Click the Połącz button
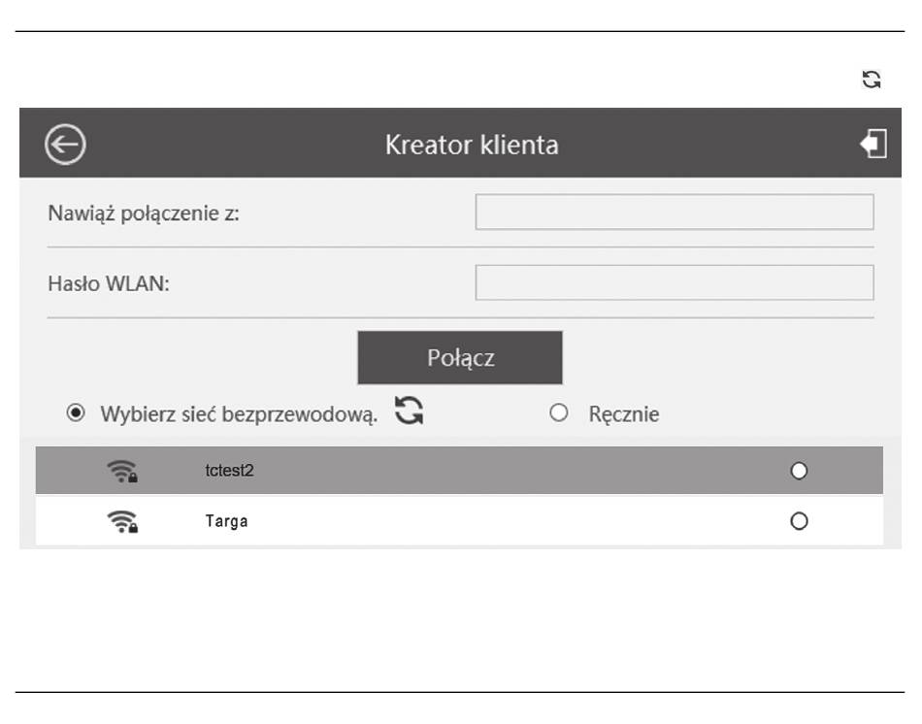The image size is (922, 724). pyautogui.click(x=460, y=357)
